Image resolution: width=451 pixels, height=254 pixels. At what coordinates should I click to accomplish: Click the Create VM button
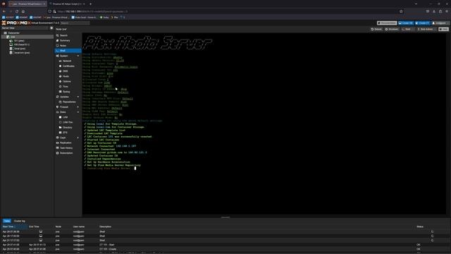click(406, 23)
